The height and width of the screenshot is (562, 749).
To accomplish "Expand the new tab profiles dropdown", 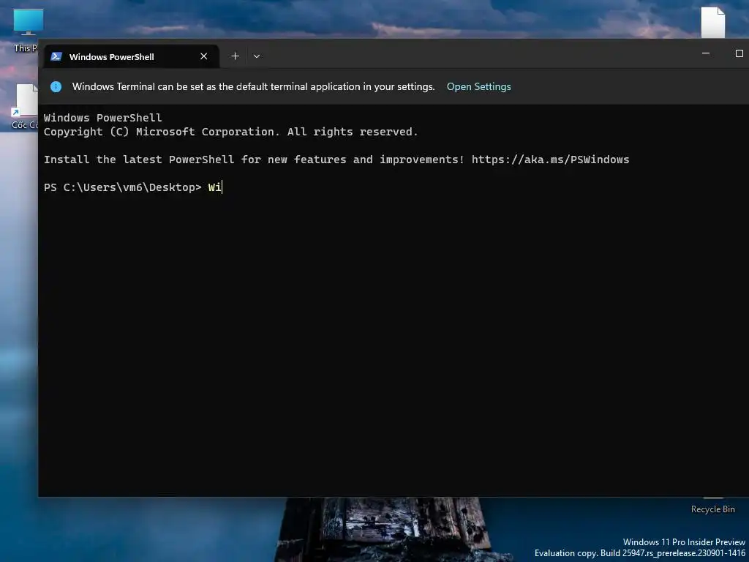I will 257,56.
